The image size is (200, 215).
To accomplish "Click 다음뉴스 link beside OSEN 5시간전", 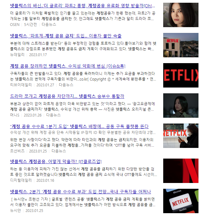I will point(49,24).
